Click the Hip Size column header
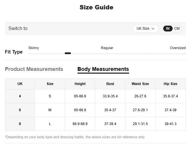The image size is (192, 148). point(170,84)
